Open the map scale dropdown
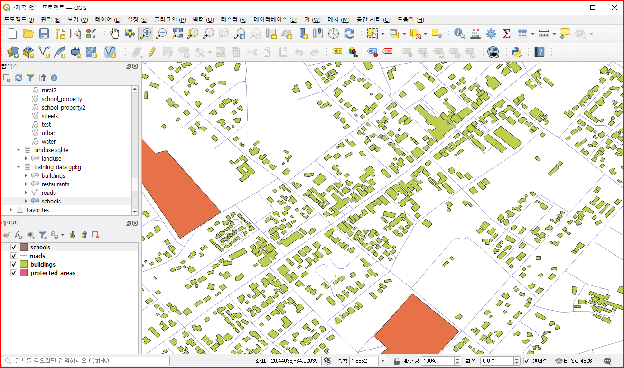 pyautogui.click(x=382, y=361)
